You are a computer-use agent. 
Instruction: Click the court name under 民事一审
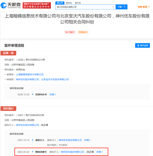[x=23, y=65]
